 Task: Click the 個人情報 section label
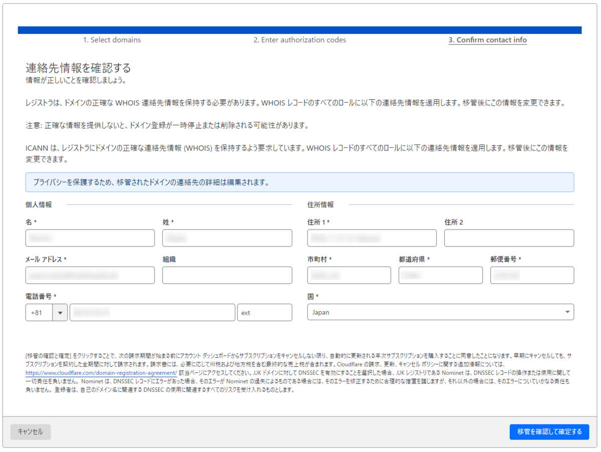click(39, 204)
